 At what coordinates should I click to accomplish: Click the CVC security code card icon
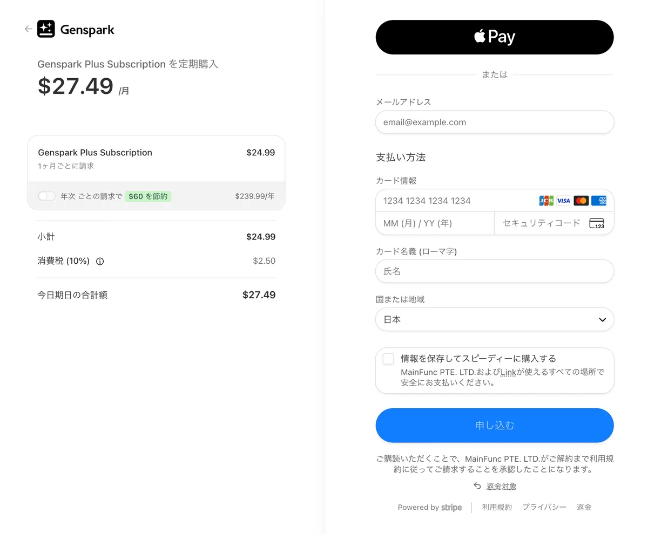pos(597,223)
